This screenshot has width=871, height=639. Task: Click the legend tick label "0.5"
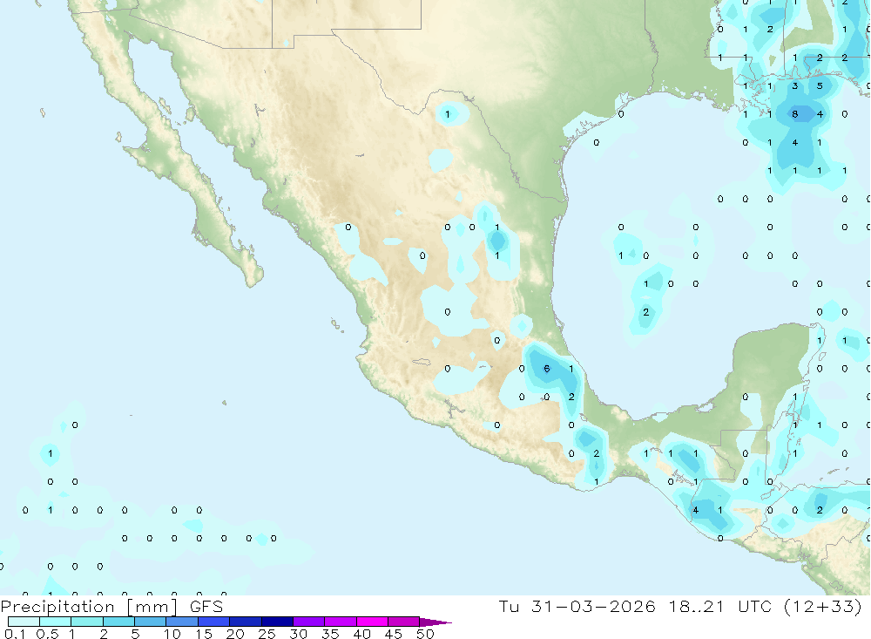coord(47,634)
